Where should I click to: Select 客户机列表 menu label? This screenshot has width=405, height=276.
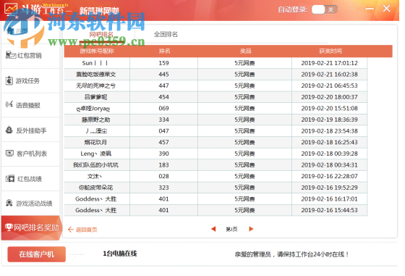point(32,154)
